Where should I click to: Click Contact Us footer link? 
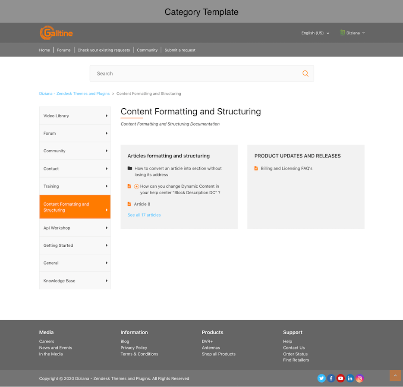pos(294,348)
